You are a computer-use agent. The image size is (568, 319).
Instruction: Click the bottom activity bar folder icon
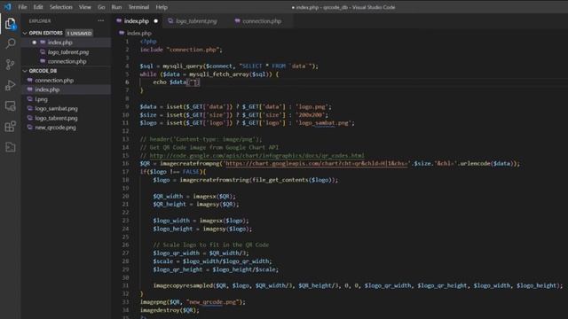click(x=10, y=147)
